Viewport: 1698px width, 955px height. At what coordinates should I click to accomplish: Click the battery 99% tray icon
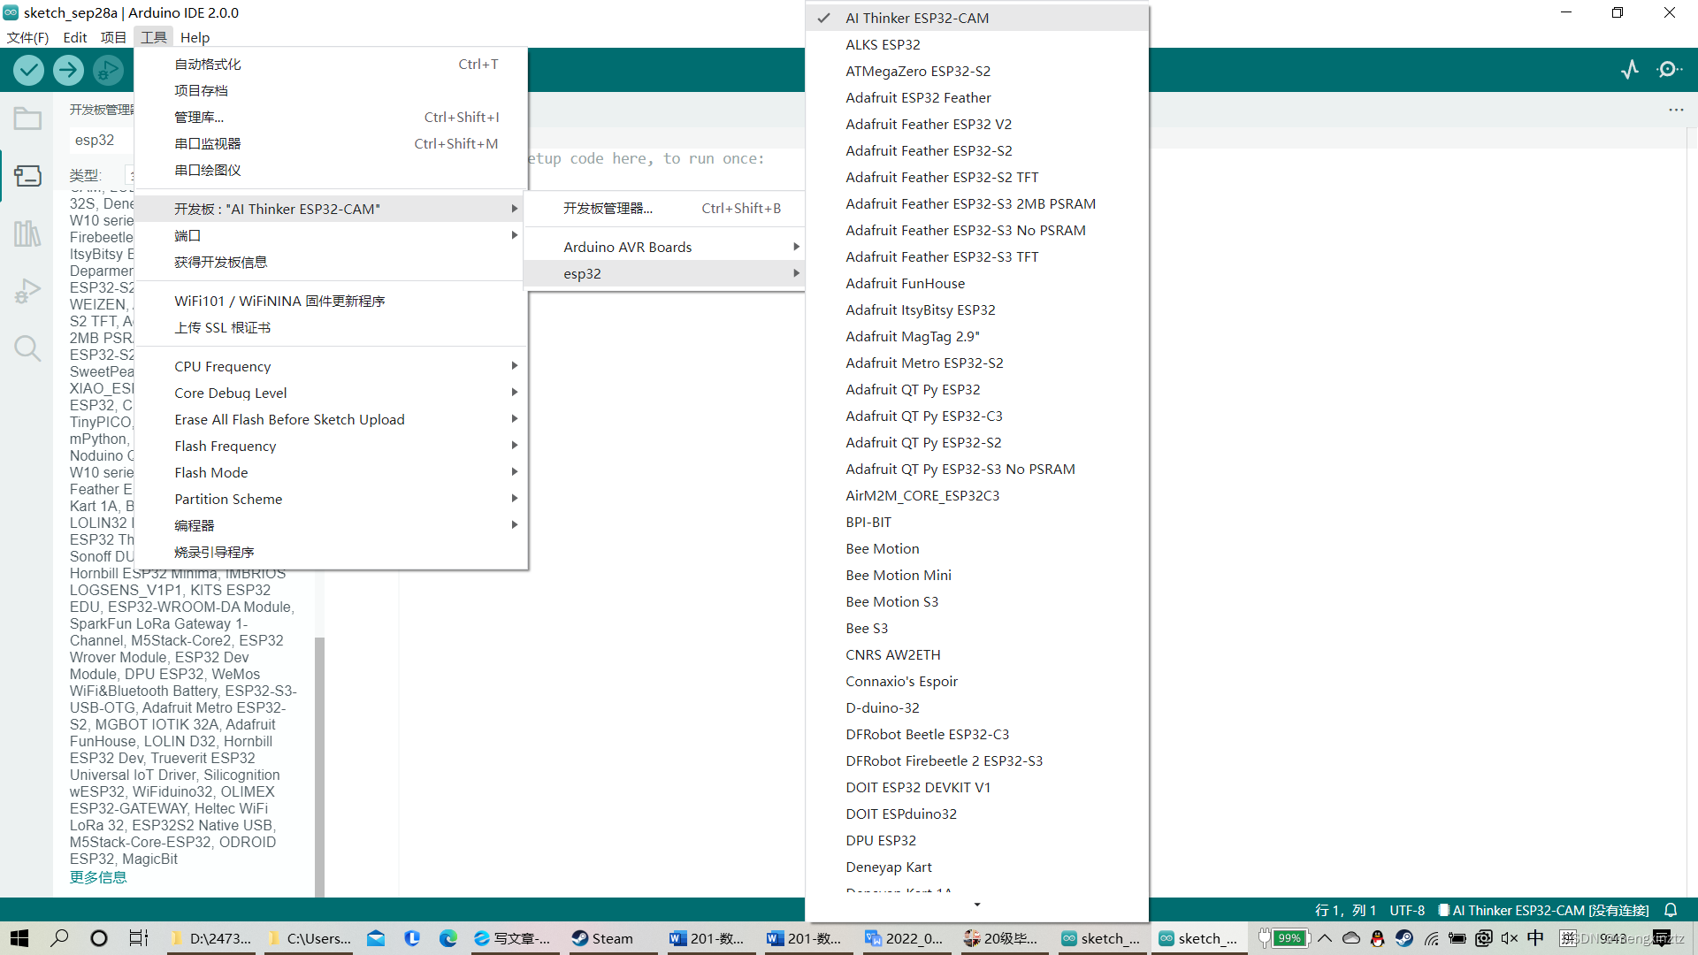[x=1283, y=938]
